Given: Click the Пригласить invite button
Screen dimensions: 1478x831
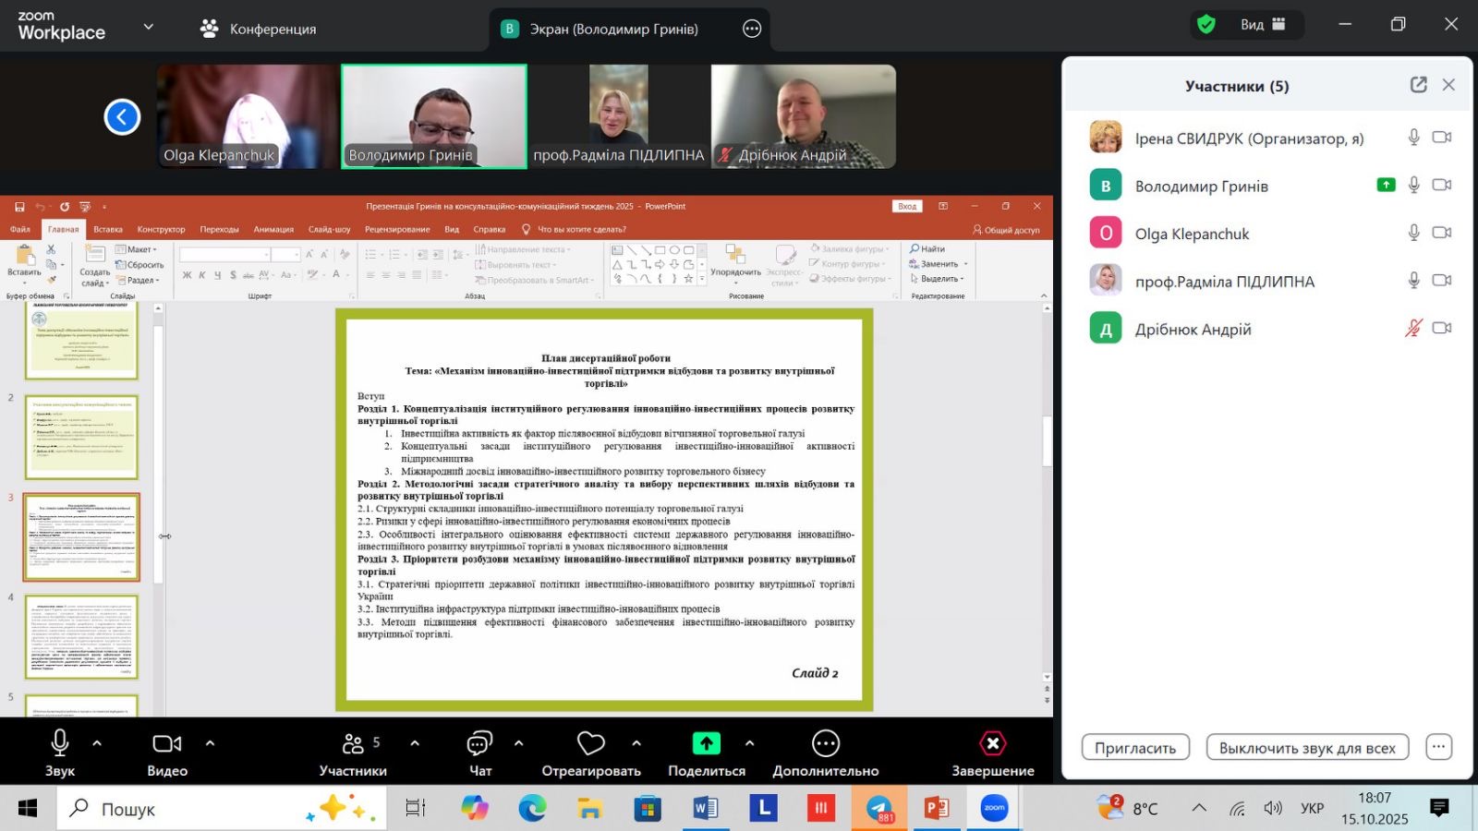Looking at the screenshot, I should tap(1135, 748).
